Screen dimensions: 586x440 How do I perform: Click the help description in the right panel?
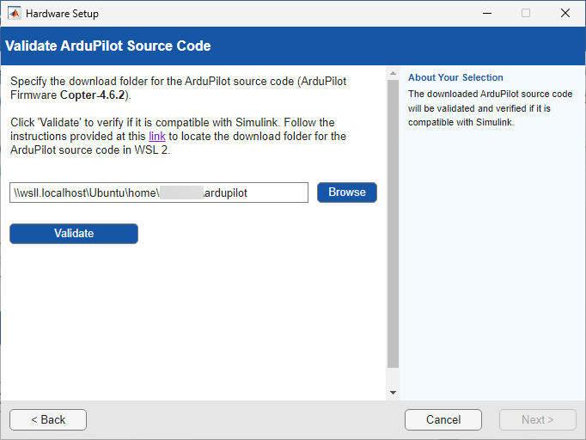pyautogui.click(x=490, y=108)
